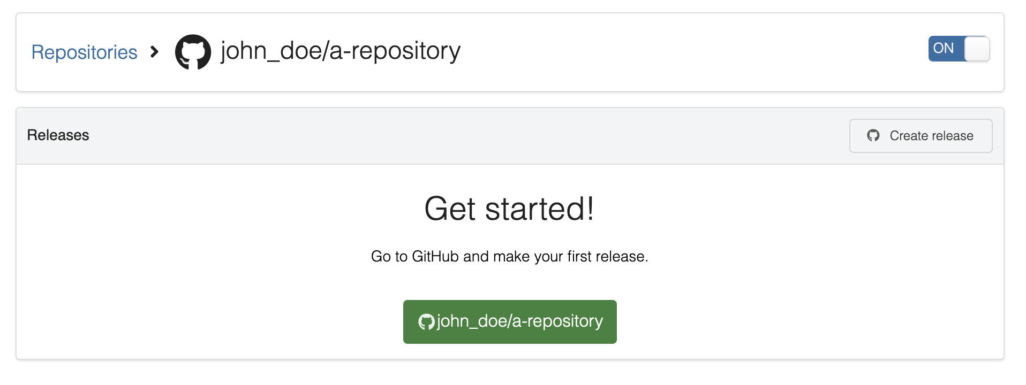This screenshot has width=1026, height=385.
Task: Click the breadcrumb chevron after Repositories
Action: pos(154,52)
